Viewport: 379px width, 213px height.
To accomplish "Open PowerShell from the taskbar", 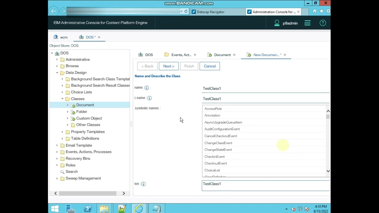I will (x=88, y=209).
